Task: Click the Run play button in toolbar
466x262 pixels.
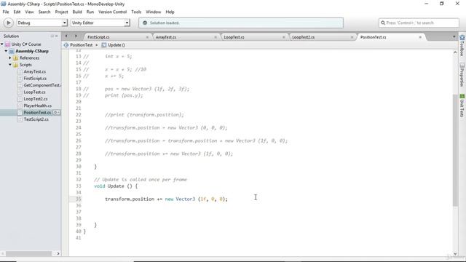Action: [8, 23]
